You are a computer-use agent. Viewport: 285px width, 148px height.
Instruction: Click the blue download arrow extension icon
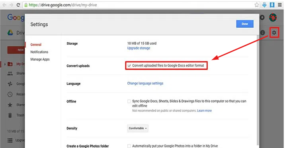coord(264,5)
